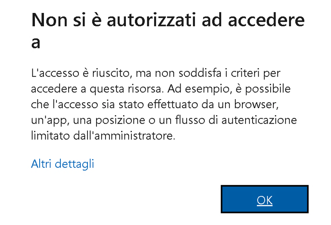Confirm the access denied message with OK
This screenshot has width=331, height=225.
pos(265,199)
